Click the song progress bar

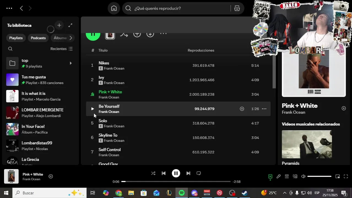176,182
